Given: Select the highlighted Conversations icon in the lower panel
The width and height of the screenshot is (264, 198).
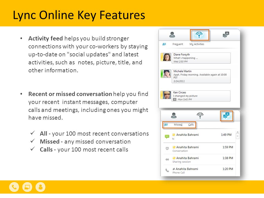Looking at the screenshot, I should coord(226,116).
